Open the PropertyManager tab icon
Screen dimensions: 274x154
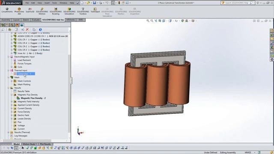(7, 25)
